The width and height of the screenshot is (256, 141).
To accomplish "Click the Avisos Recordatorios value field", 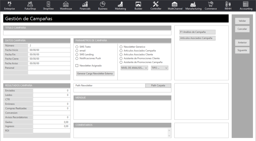I will tap(51, 117).
